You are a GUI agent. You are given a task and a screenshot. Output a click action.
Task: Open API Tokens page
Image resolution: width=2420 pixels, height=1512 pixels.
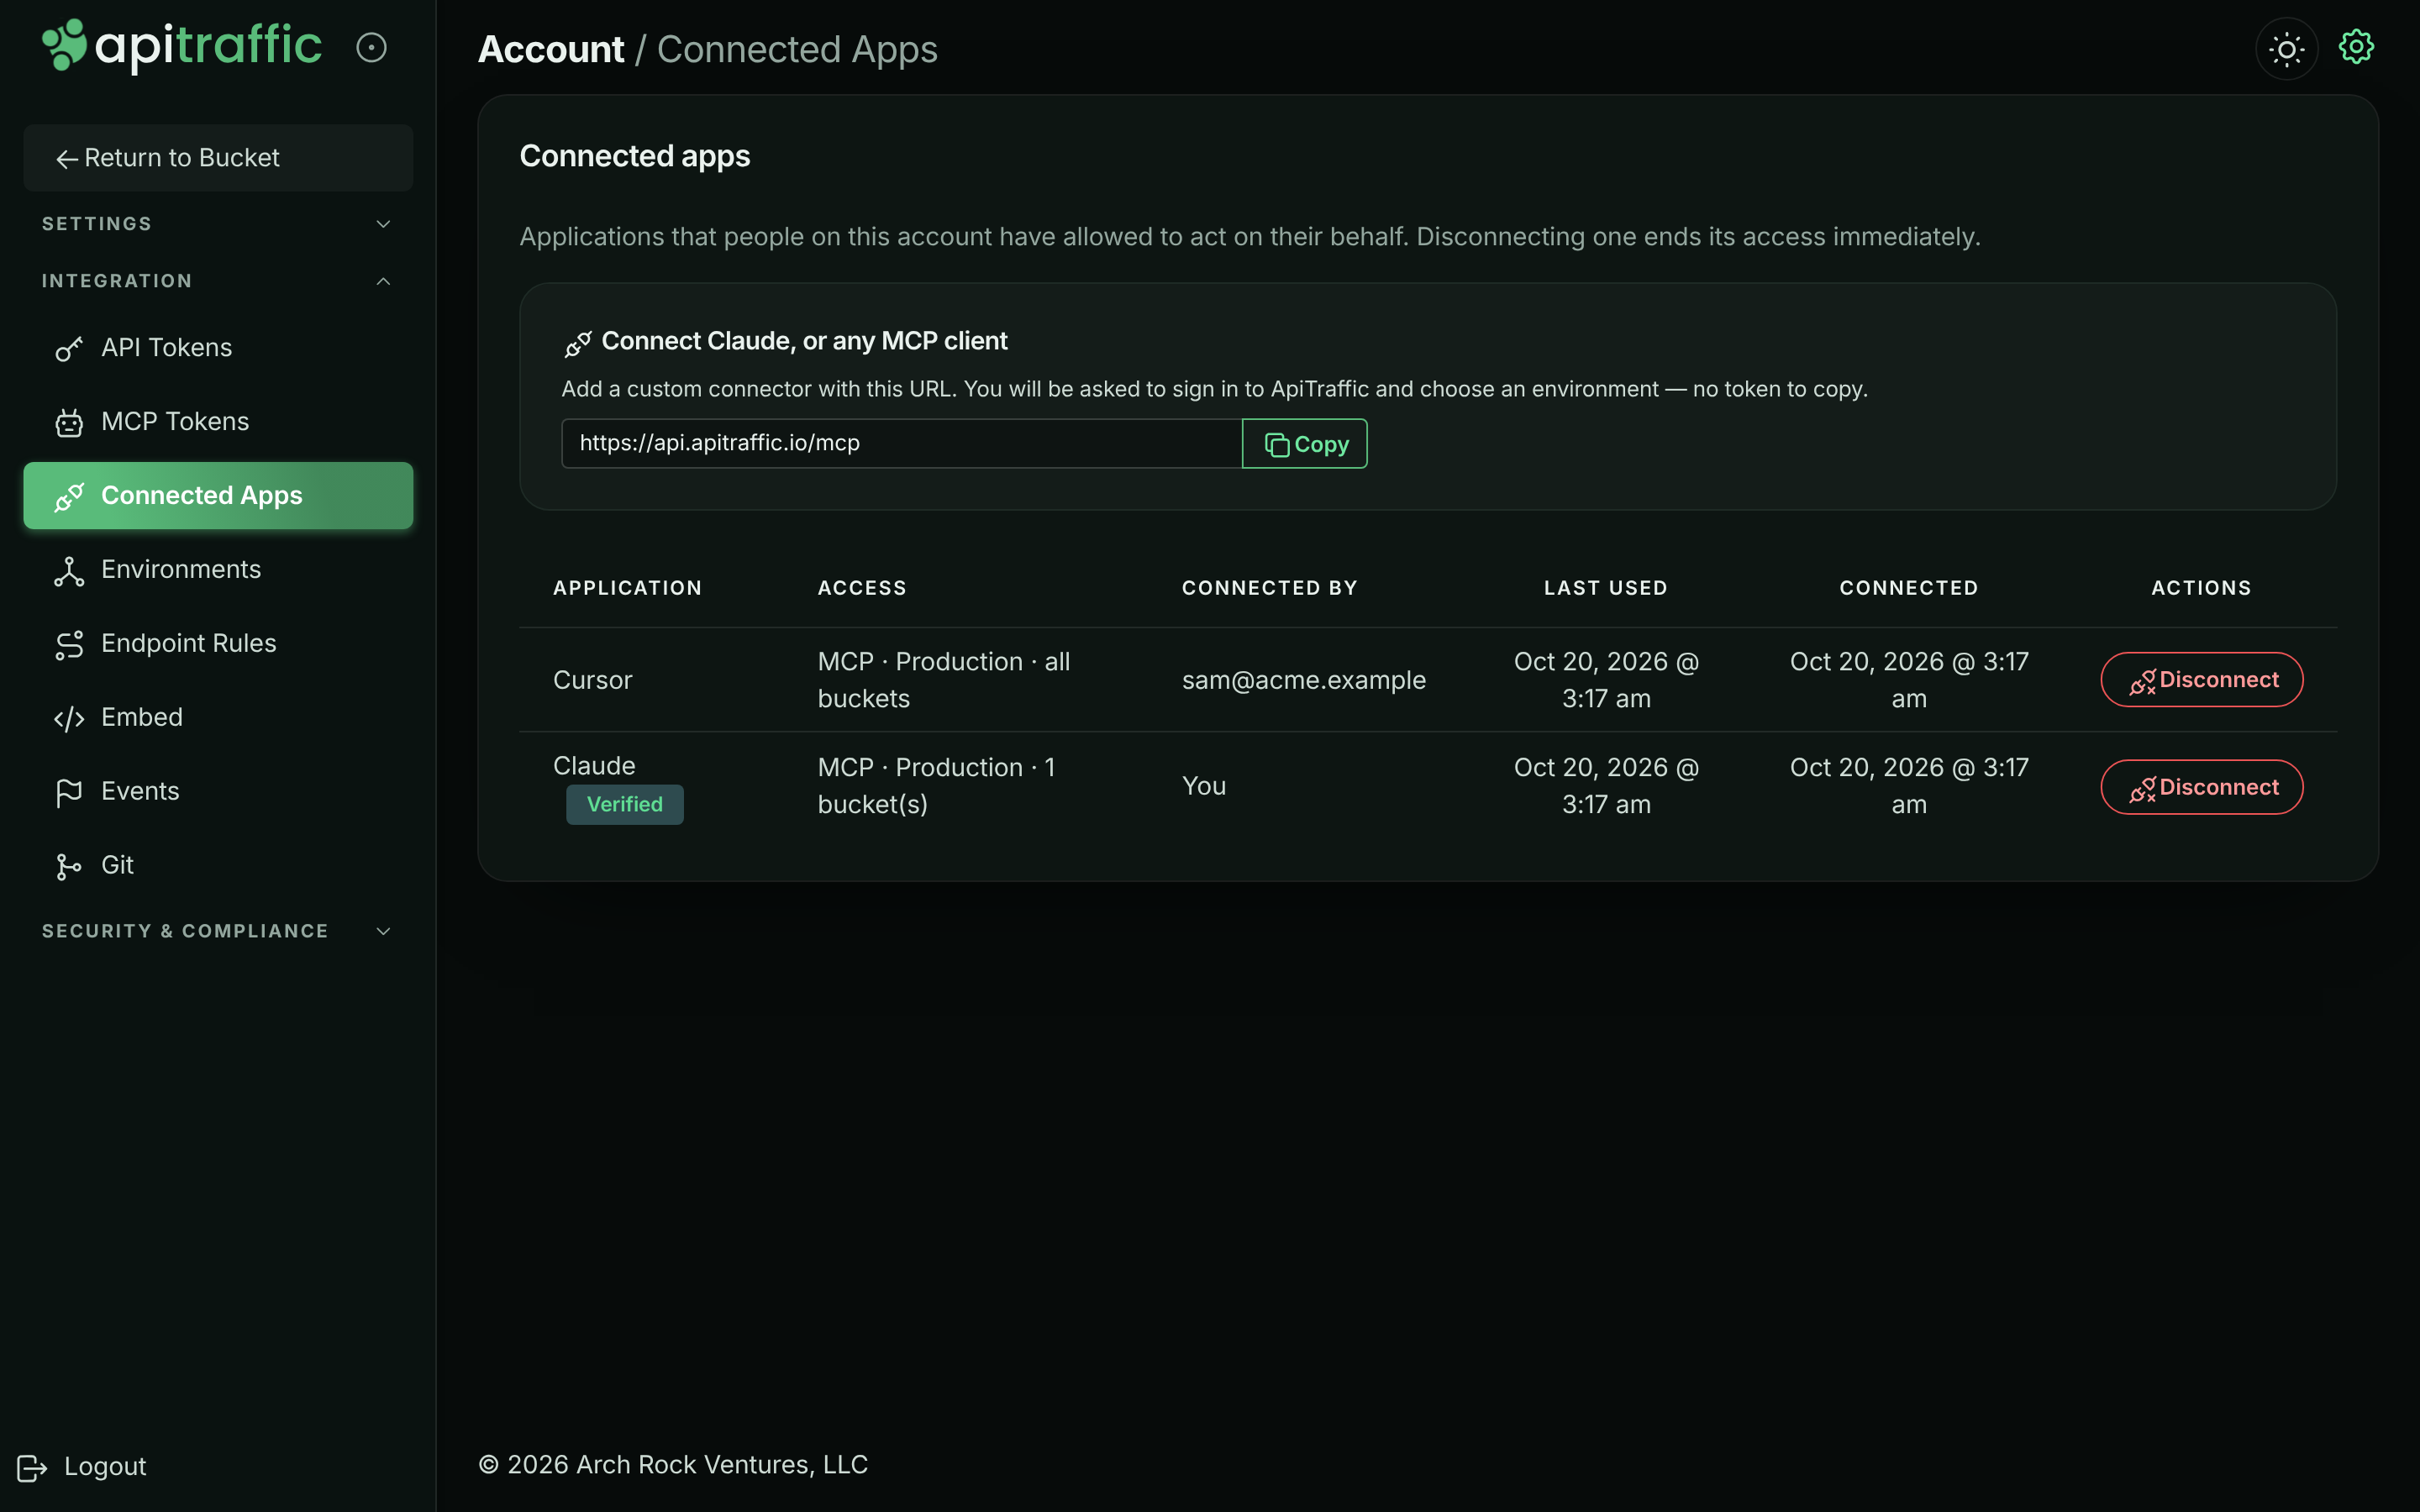click(x=218, y=348)
